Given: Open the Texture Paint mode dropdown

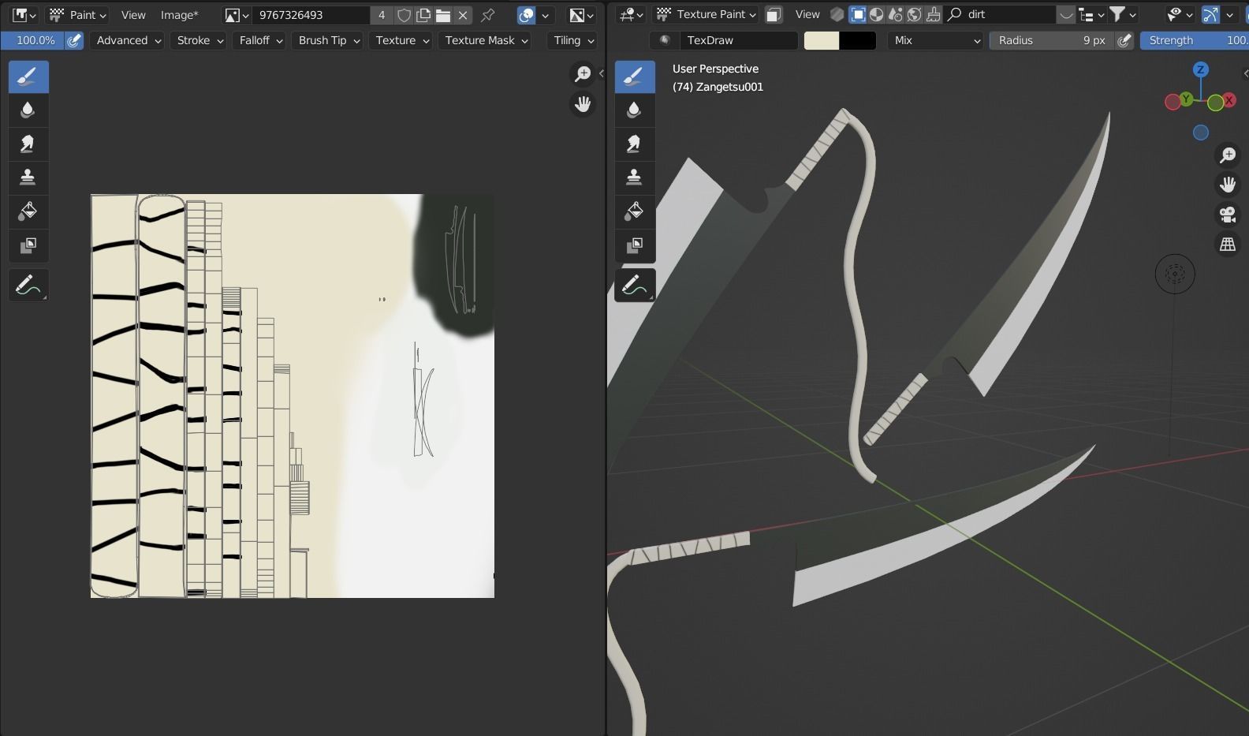Looking at the screenshot, I should click(706, 14).
